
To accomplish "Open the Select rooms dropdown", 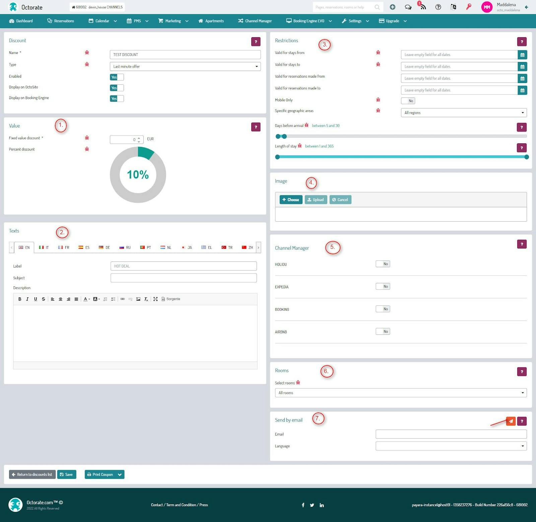I will point(401,393).
